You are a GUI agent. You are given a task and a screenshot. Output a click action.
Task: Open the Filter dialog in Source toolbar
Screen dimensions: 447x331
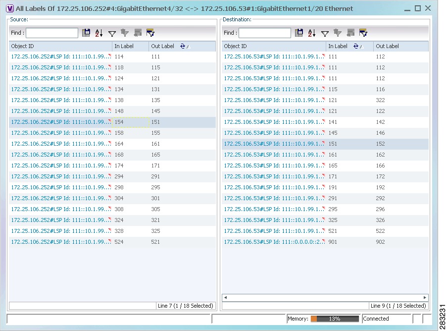112,34
